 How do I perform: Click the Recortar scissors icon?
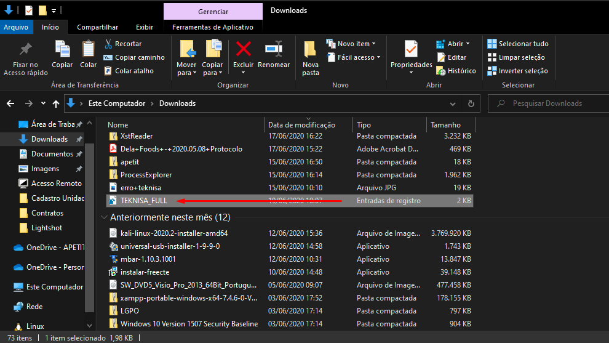coord(108,44)
